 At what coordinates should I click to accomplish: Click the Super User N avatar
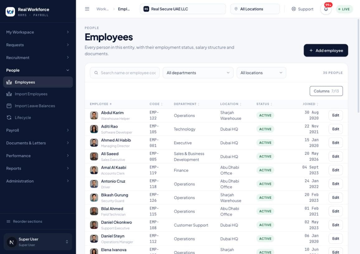pyautogui.click(x=12, y=242)
